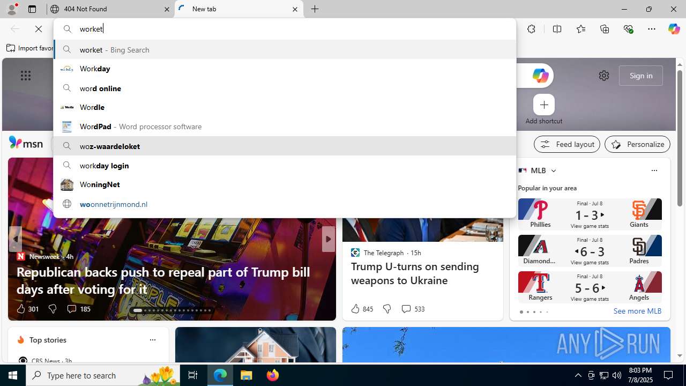Select the Workday suggestion
This screenshot has height=386, width=686.
pyautogui.click(x=285, y=69)
